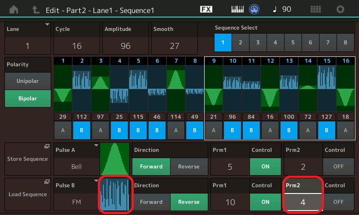Toggle Pulse A Prm1 Control ON button
The width and height of the screenshot is (359, 215).
point(265,166)
